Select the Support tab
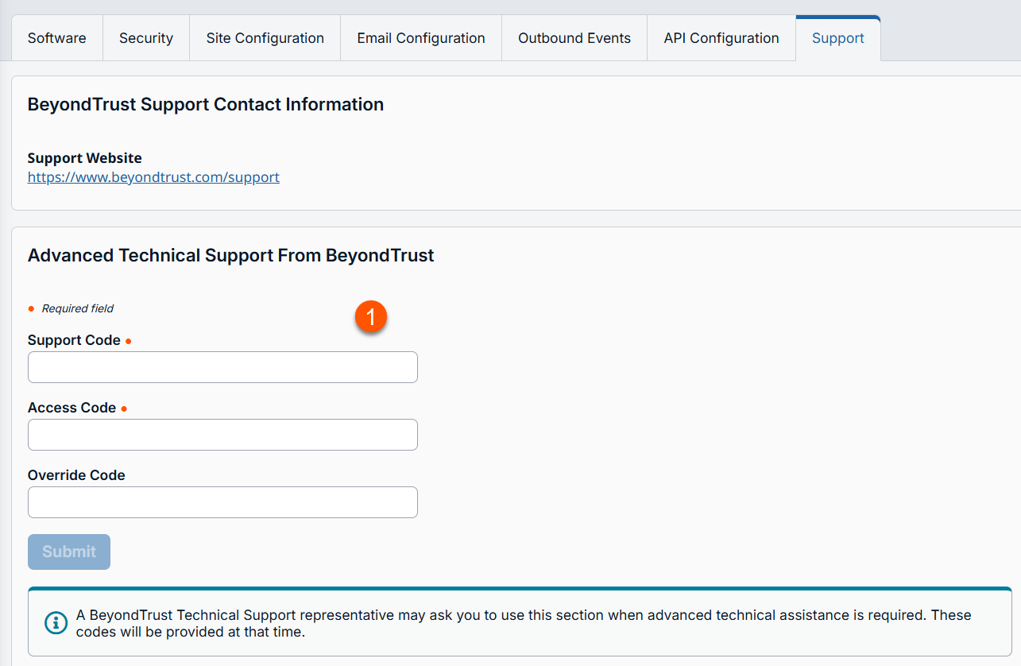This screenshot has height=666, width=1021. (838, 38)
